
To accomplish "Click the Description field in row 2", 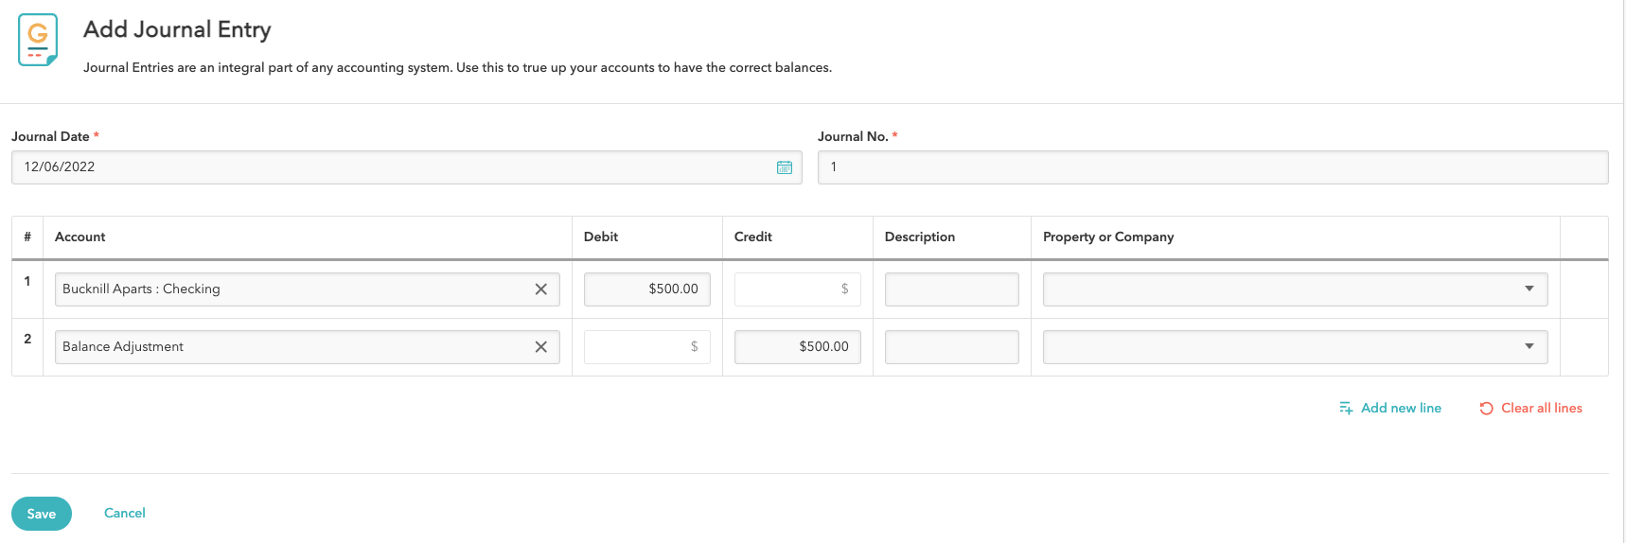I will click(951, 347).
